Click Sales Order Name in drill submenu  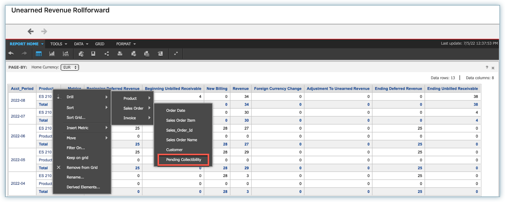(181, 140)
